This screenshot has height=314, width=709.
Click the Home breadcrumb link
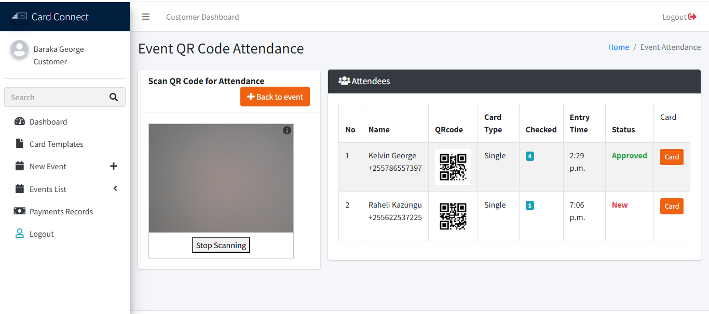[618, 47]
